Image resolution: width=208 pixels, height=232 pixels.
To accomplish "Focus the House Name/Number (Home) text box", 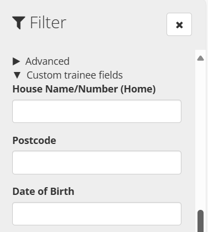I will coord(97,111).
